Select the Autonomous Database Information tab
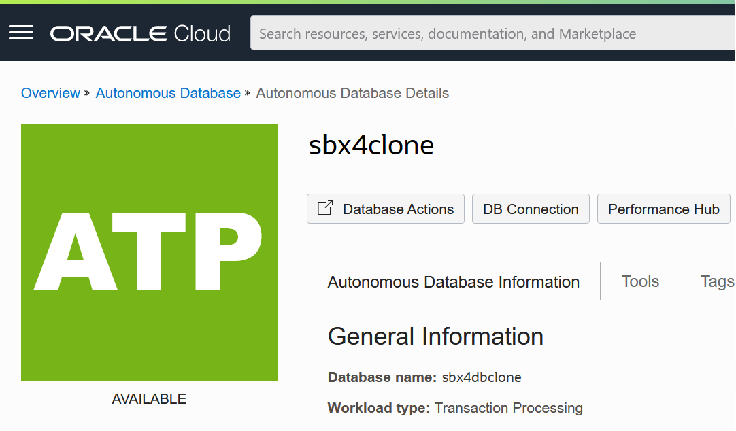Viewport: 736px width, 431px height. point(454,282)
